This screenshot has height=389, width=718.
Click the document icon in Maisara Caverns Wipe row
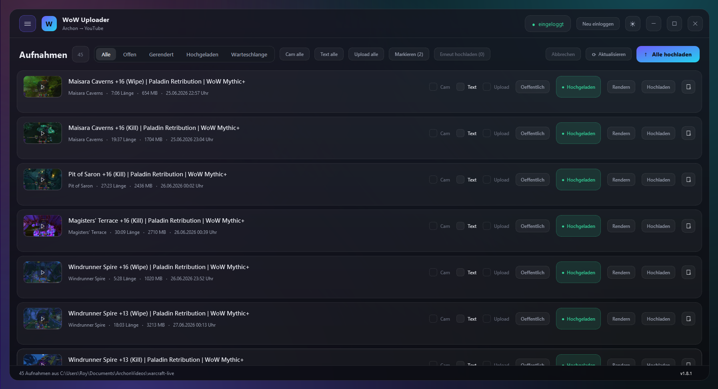(x=688, y=87)
